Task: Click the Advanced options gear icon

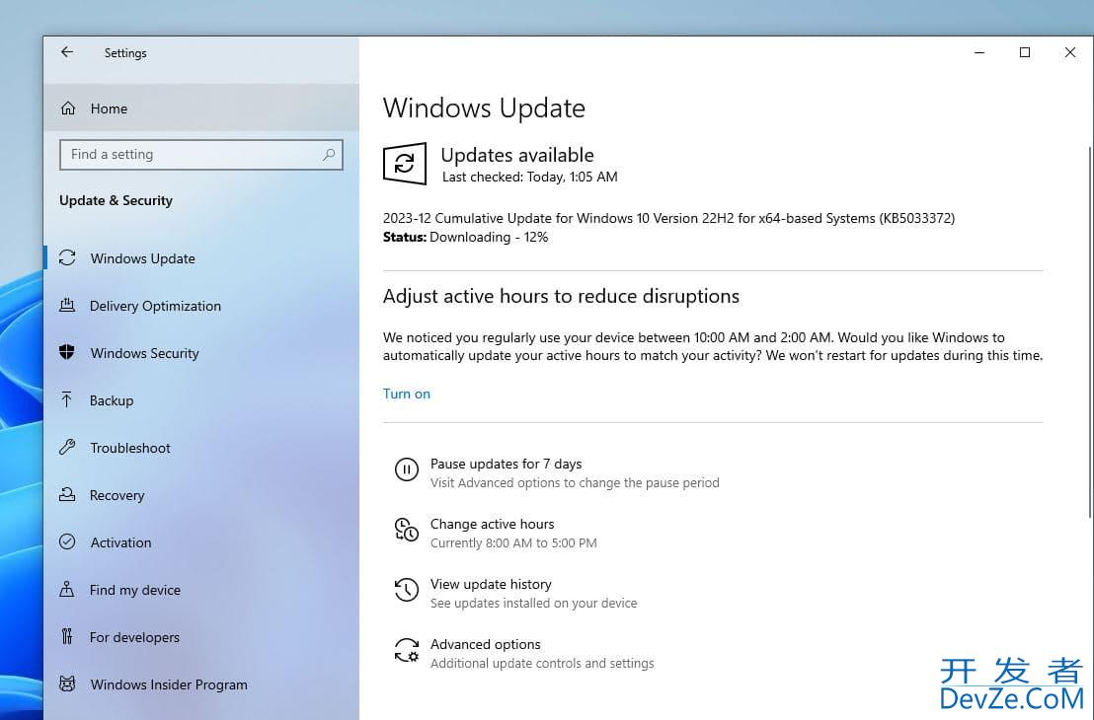Action: [x=406, y=651]
